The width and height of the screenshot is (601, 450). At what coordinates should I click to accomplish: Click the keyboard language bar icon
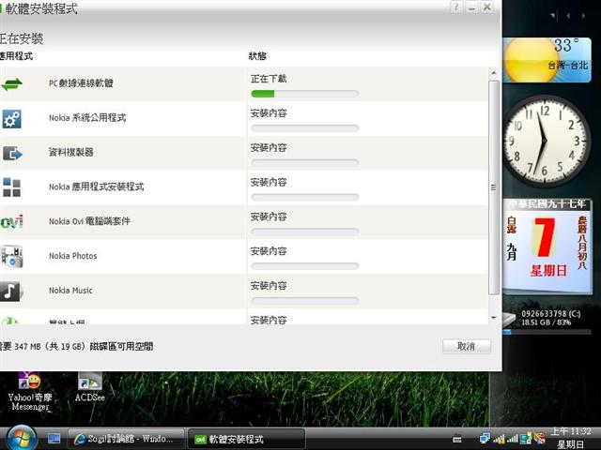coord(457,439)
